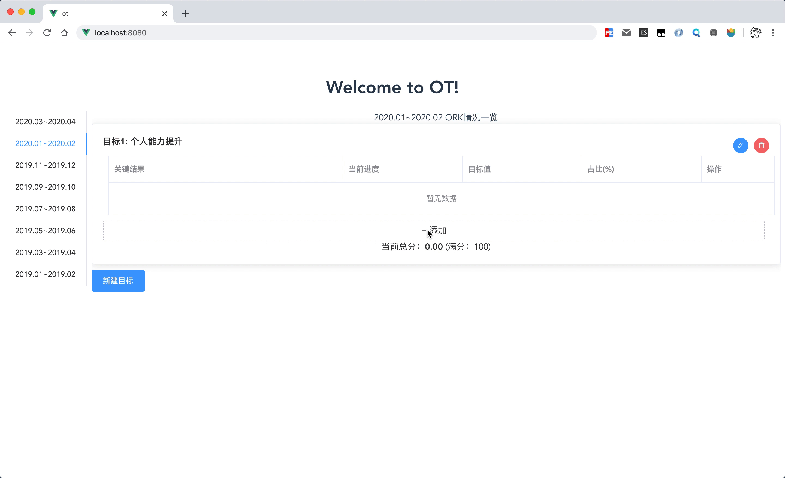Open a new browser tab
The image size is (785, 478).
185,14
